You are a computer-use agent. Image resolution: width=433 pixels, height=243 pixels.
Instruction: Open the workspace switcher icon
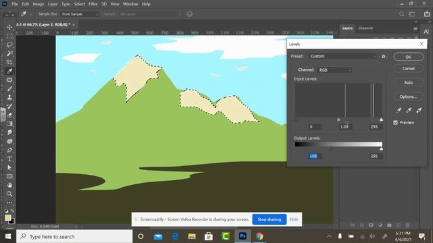412,14
